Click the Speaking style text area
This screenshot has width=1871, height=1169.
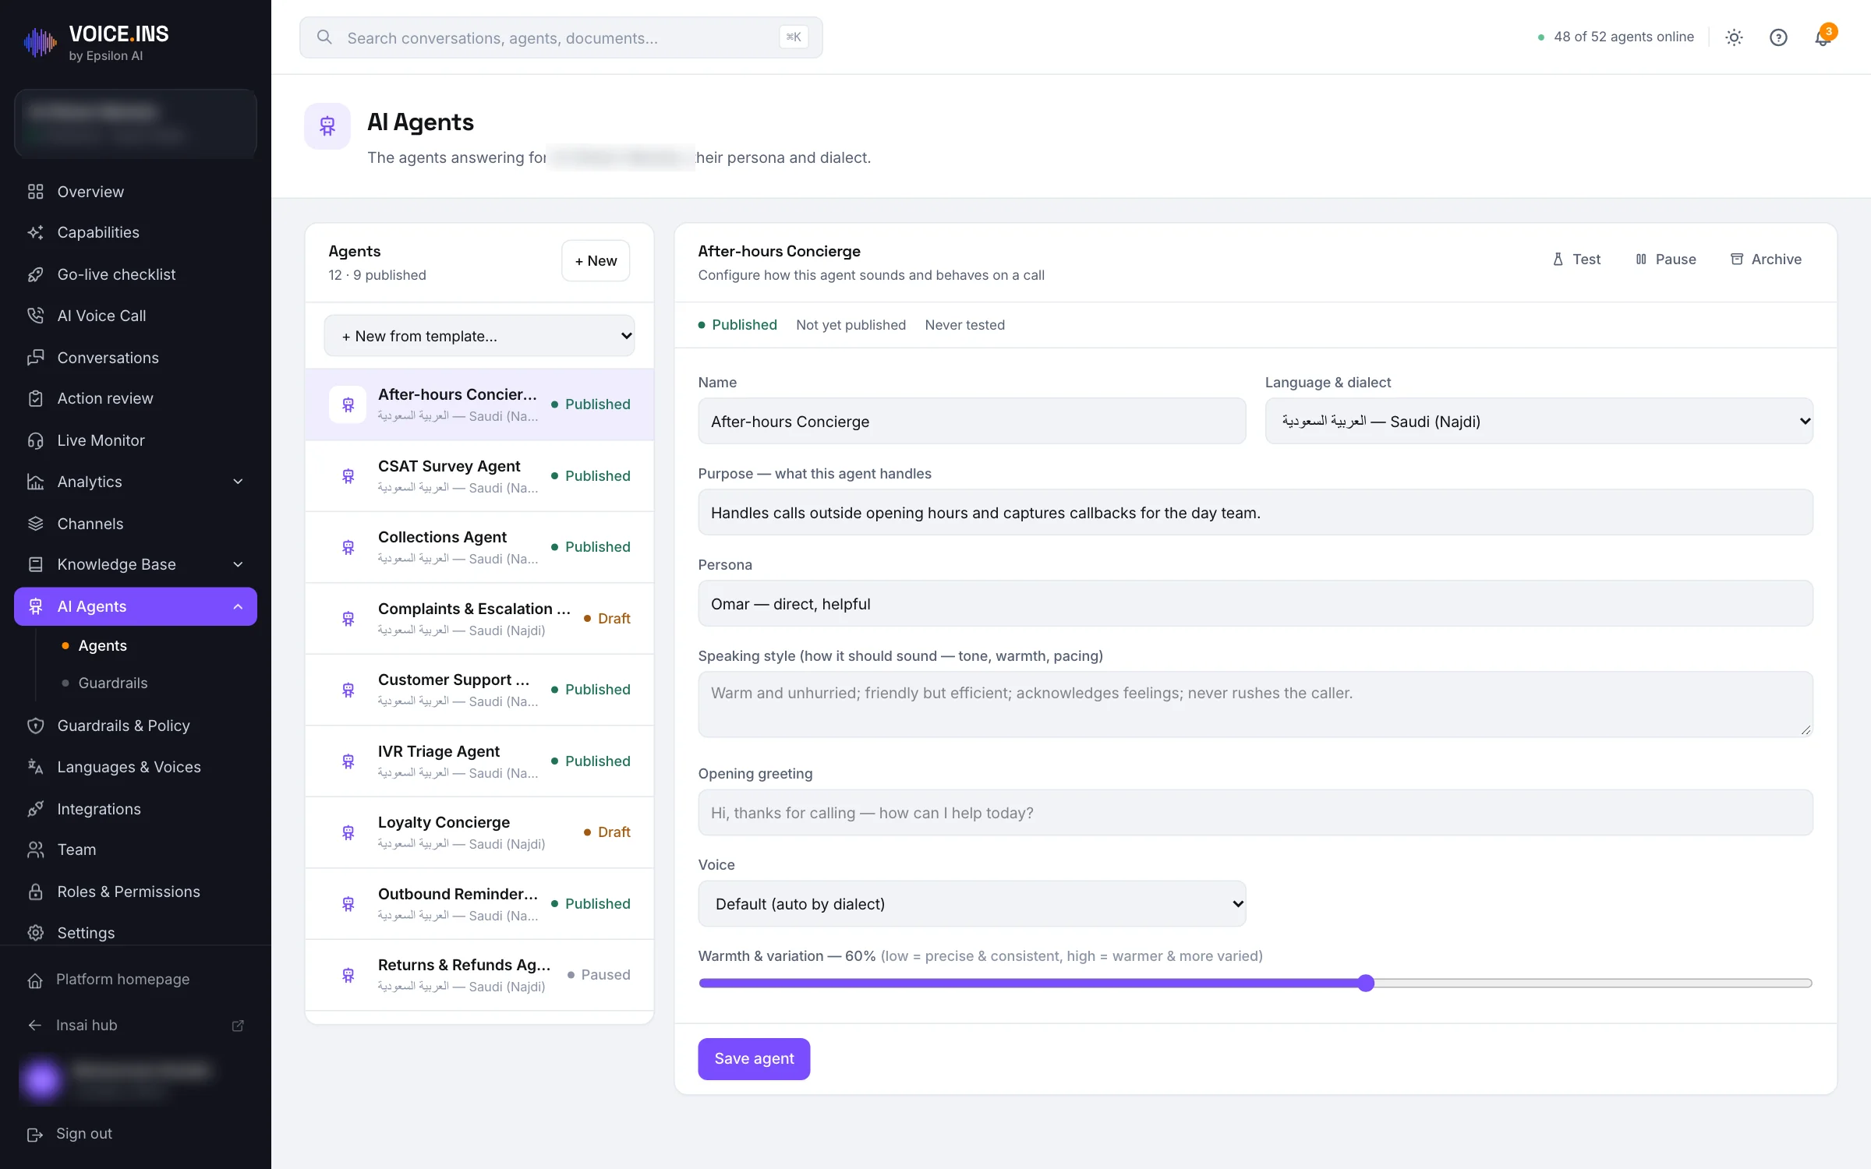tap(1255, 705)
